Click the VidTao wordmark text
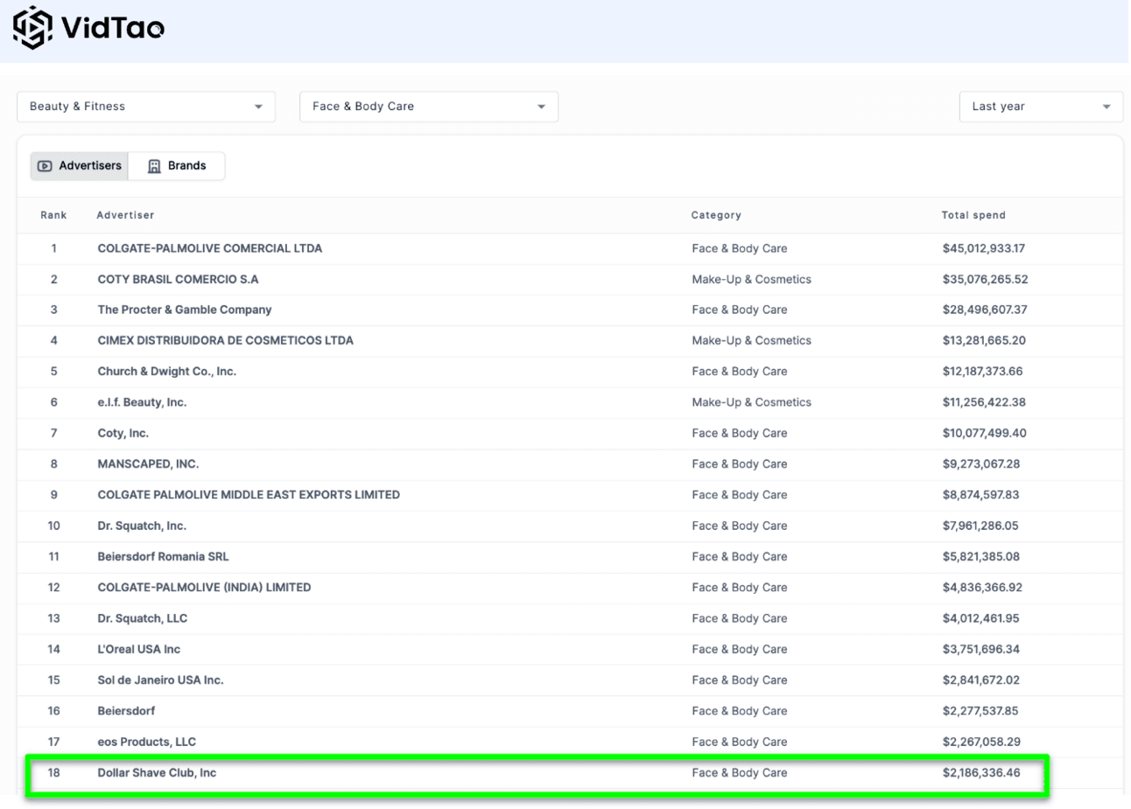This screenshot has height=809, width=1131. 113,28
